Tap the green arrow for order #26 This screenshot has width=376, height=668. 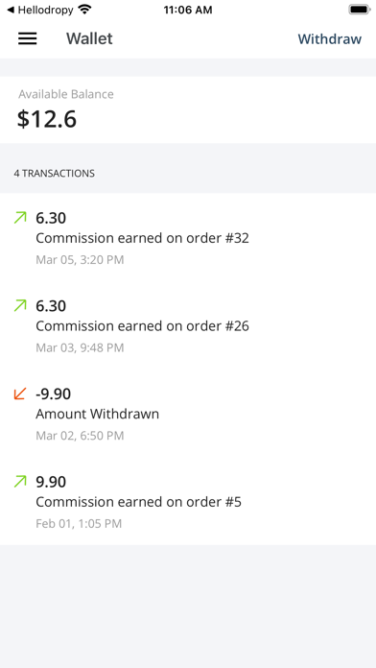tap(20, 305)
